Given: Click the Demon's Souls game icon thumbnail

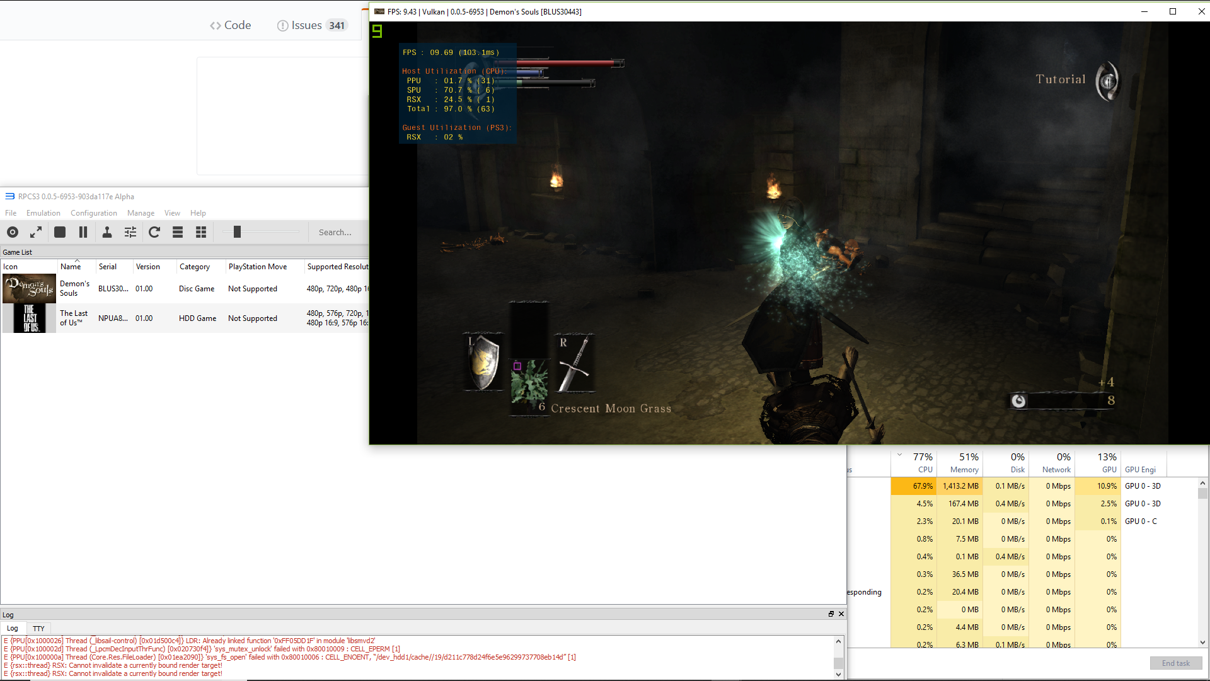Looking at the screenshot, I should [28, 289].
